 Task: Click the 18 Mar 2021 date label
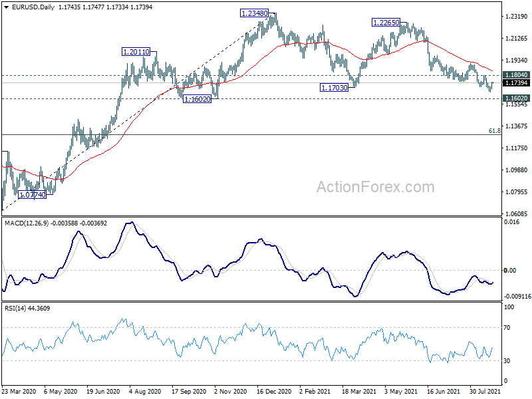tap(359, 391)
